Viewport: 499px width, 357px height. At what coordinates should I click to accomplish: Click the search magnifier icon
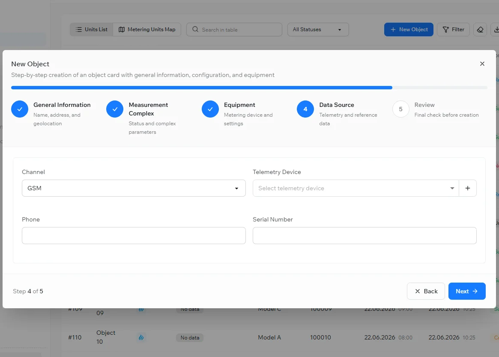(x=195, y=29)
